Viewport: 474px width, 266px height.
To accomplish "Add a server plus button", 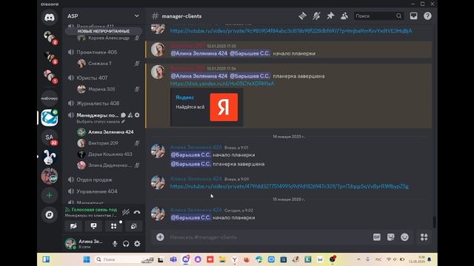I will (x=50, y=195).
